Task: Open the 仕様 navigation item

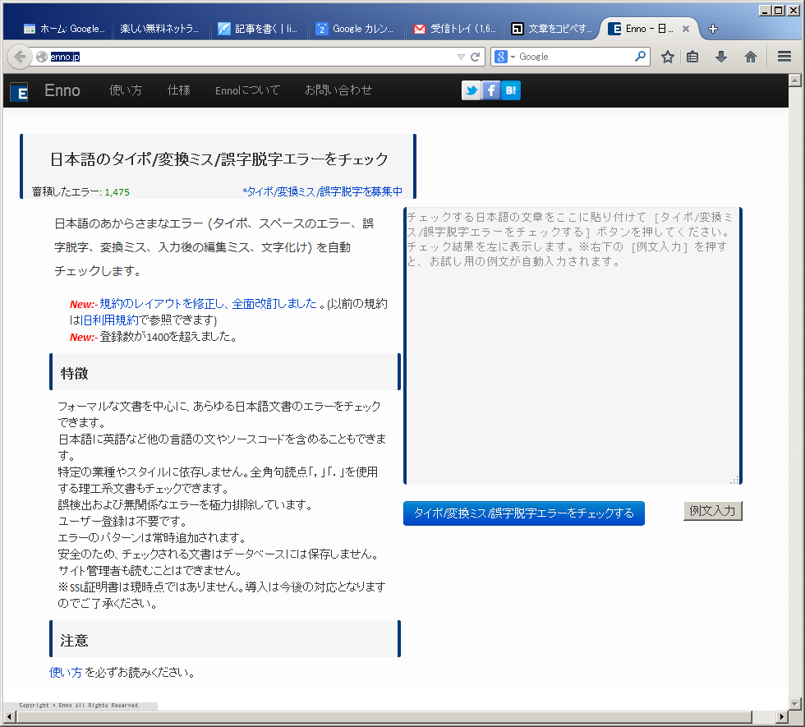Action: tap(179, 90)
